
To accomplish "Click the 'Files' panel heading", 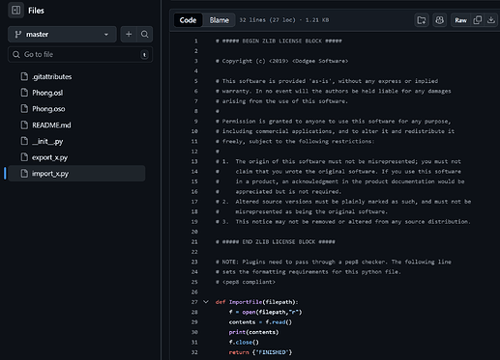I will 36,11.
